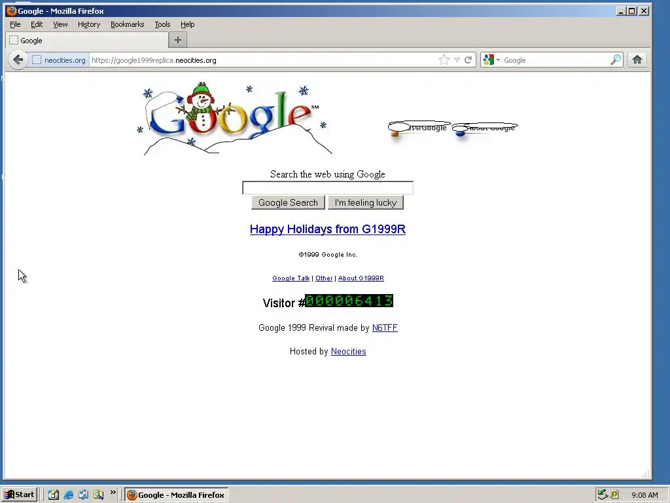Click the search magnifier quick launch icon
The image size is (670, 503).
98,494
